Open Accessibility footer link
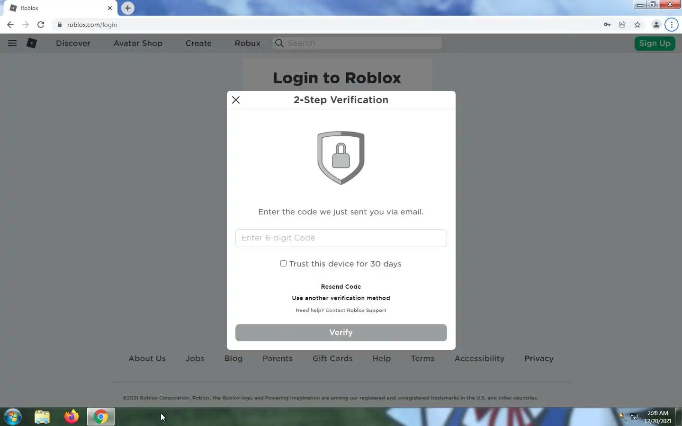682x426 pixels. click(479, 359)
